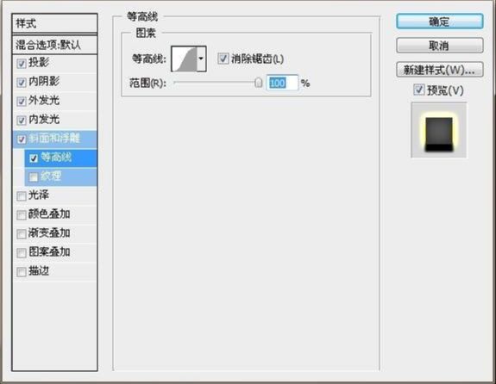This screenshot has height=384, width=496.
Task: Expand the contour picker dropdown arrow
Action: 202,59
